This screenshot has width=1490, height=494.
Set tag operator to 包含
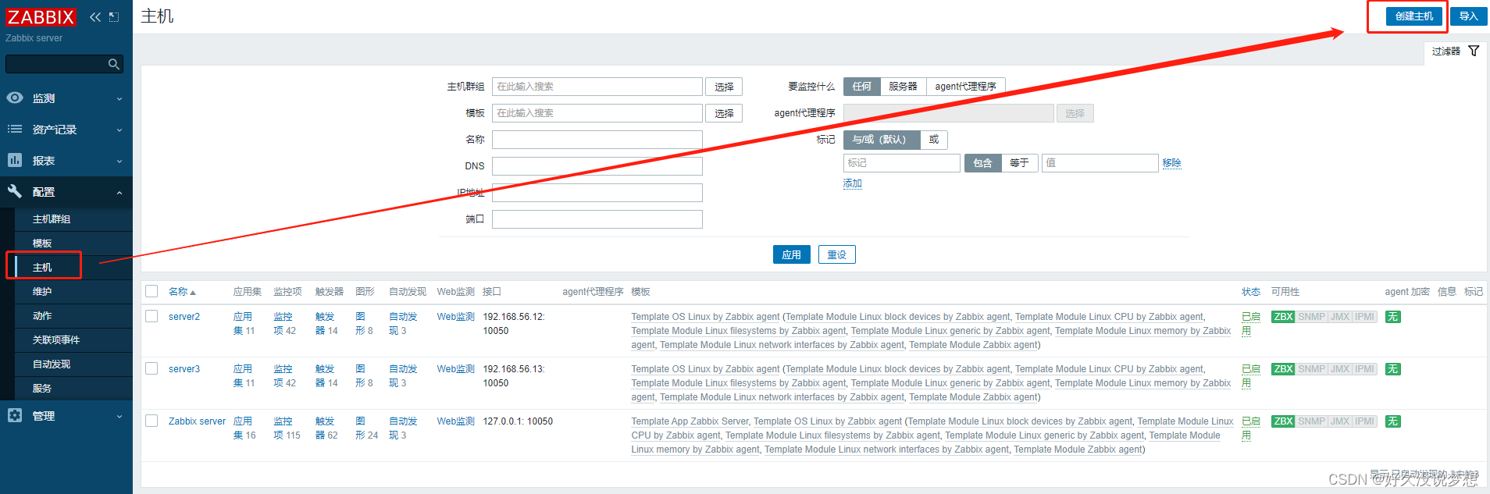coord(982,163)
